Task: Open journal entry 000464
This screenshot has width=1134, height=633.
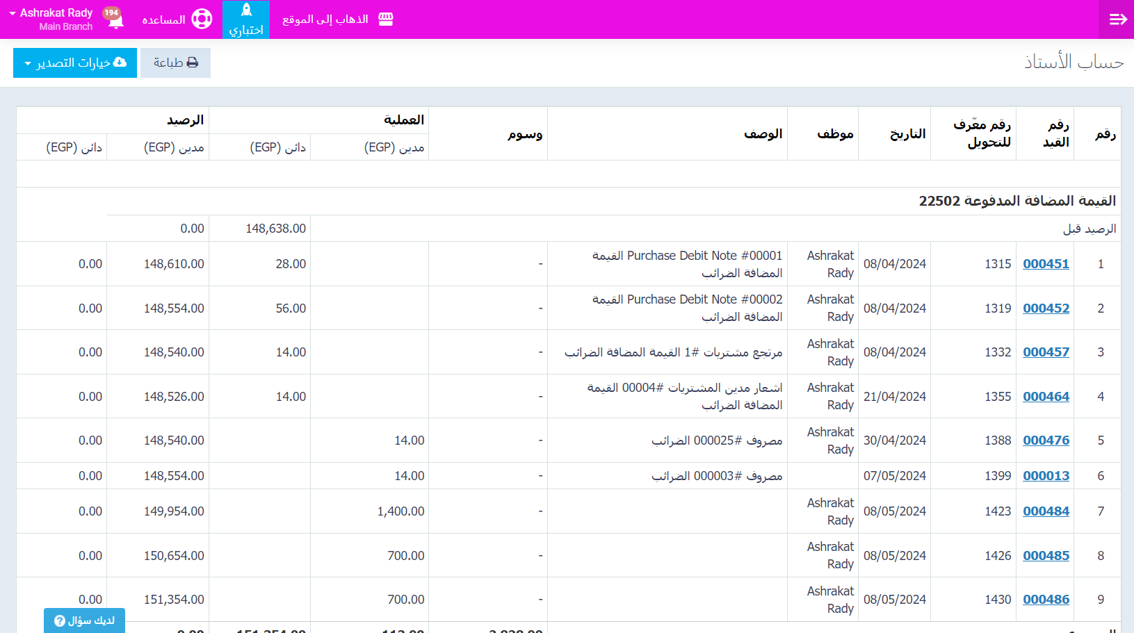Action: click(x=1046, y=397)
